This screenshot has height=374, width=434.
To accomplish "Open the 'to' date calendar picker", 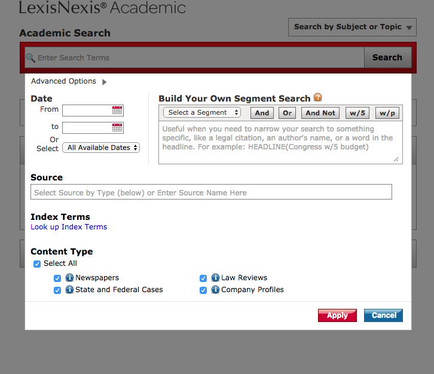I will pyautogui.click(x=117, y=127).
